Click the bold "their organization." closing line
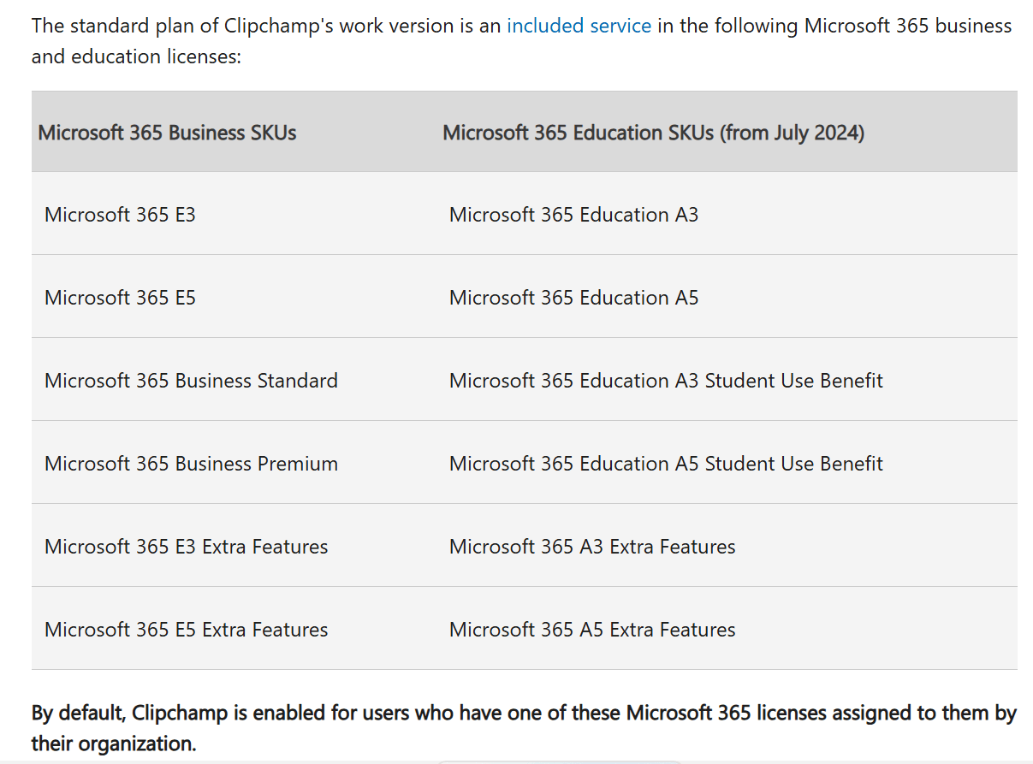 click(x=114, y=743)
